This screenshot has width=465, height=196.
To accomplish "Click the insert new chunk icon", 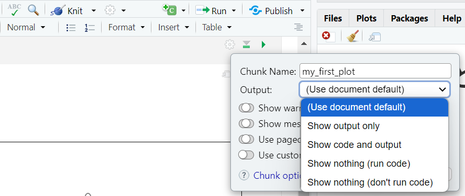I will (x=169, y=10).
